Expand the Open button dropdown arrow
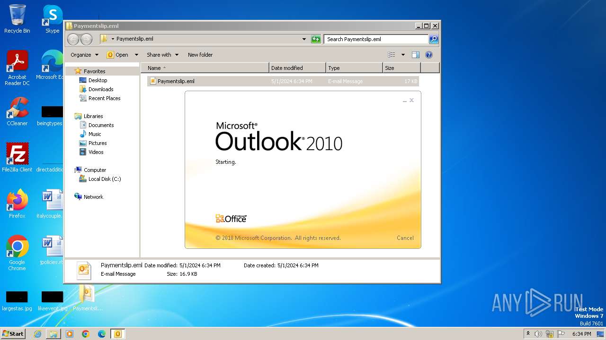606x340 pixels. pos(136,55)
